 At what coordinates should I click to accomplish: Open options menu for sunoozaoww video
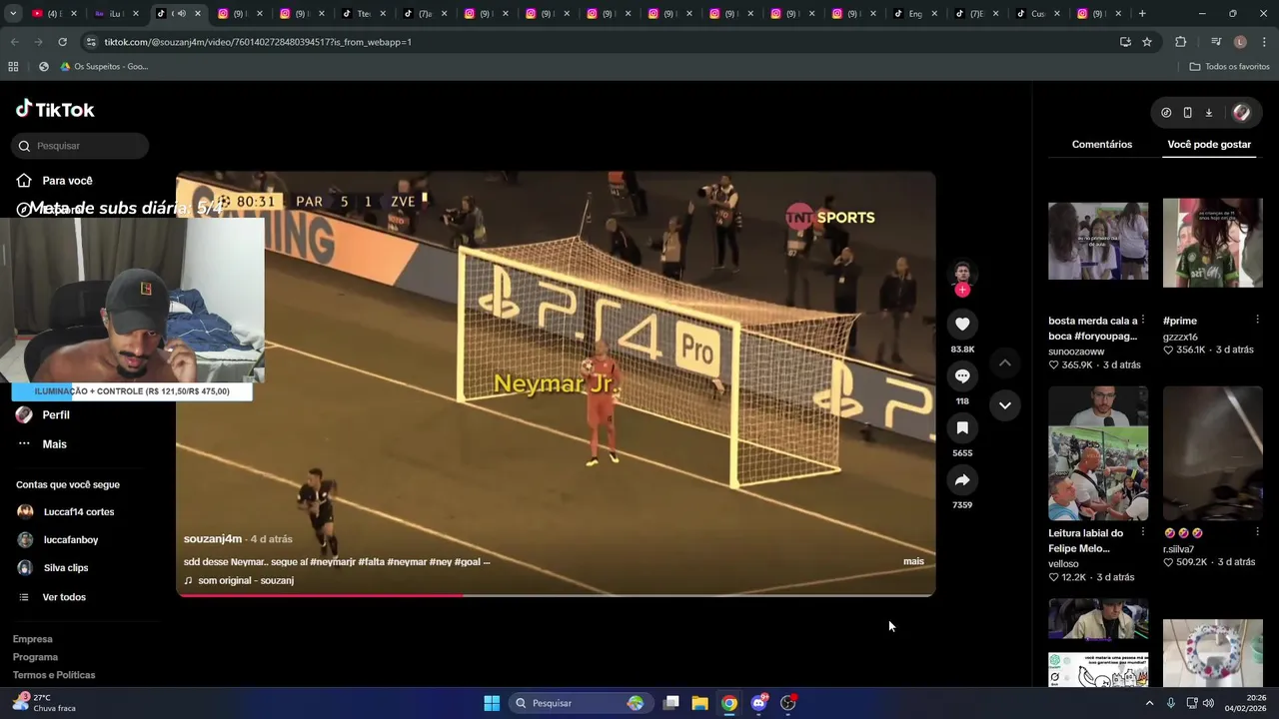coord(1142,320)
